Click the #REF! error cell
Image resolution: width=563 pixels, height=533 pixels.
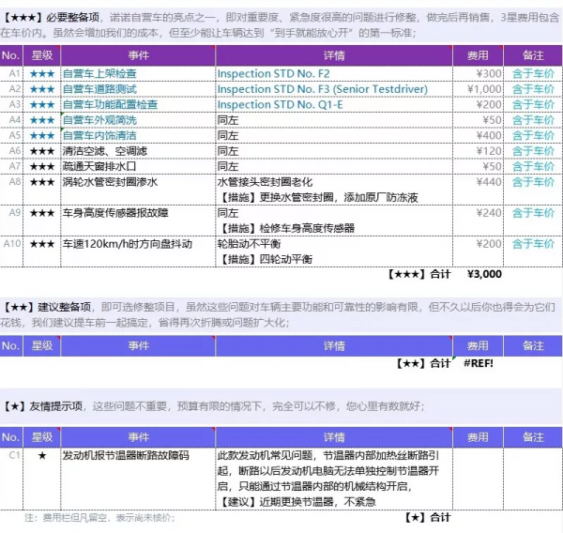coord(478,363)
